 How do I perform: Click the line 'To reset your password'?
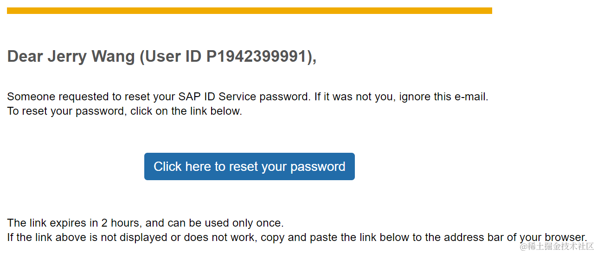pos(67,111)
